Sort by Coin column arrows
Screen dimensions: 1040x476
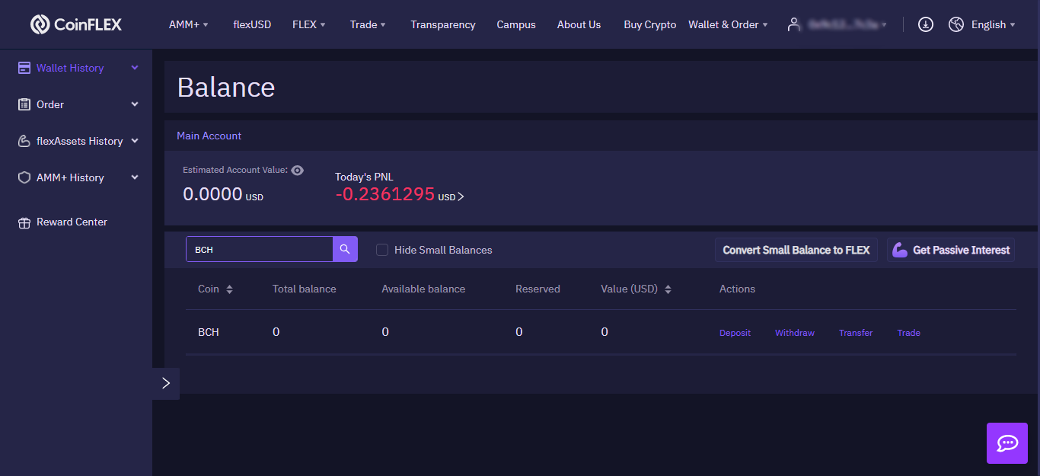(229, 289)
